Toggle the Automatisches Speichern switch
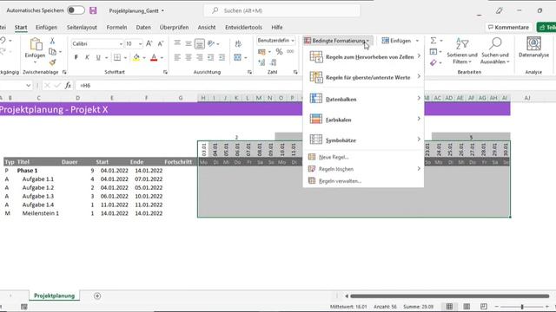 (x=76, y=10)
